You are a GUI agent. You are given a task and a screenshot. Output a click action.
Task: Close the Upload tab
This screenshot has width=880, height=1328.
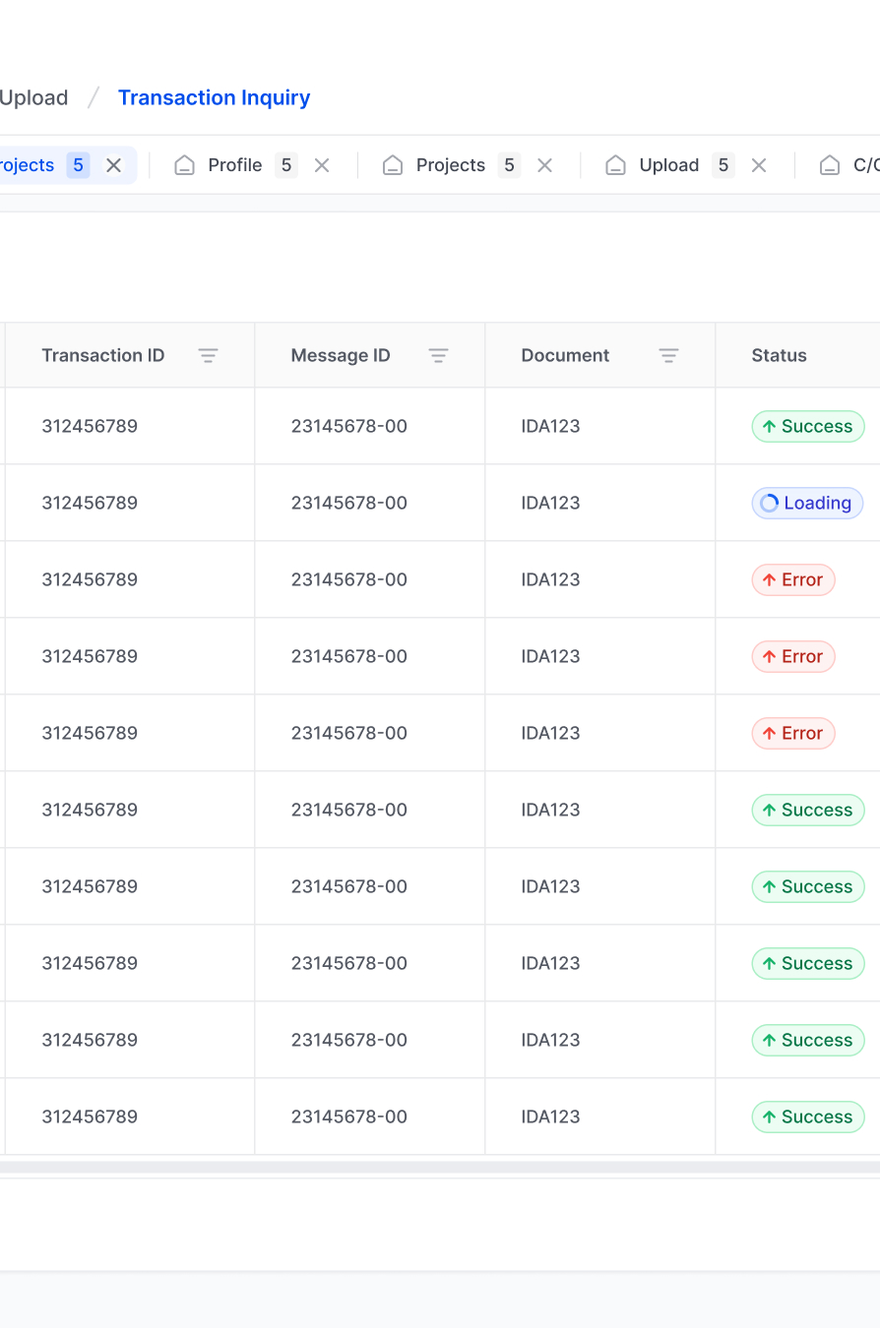tap(759, 165)
